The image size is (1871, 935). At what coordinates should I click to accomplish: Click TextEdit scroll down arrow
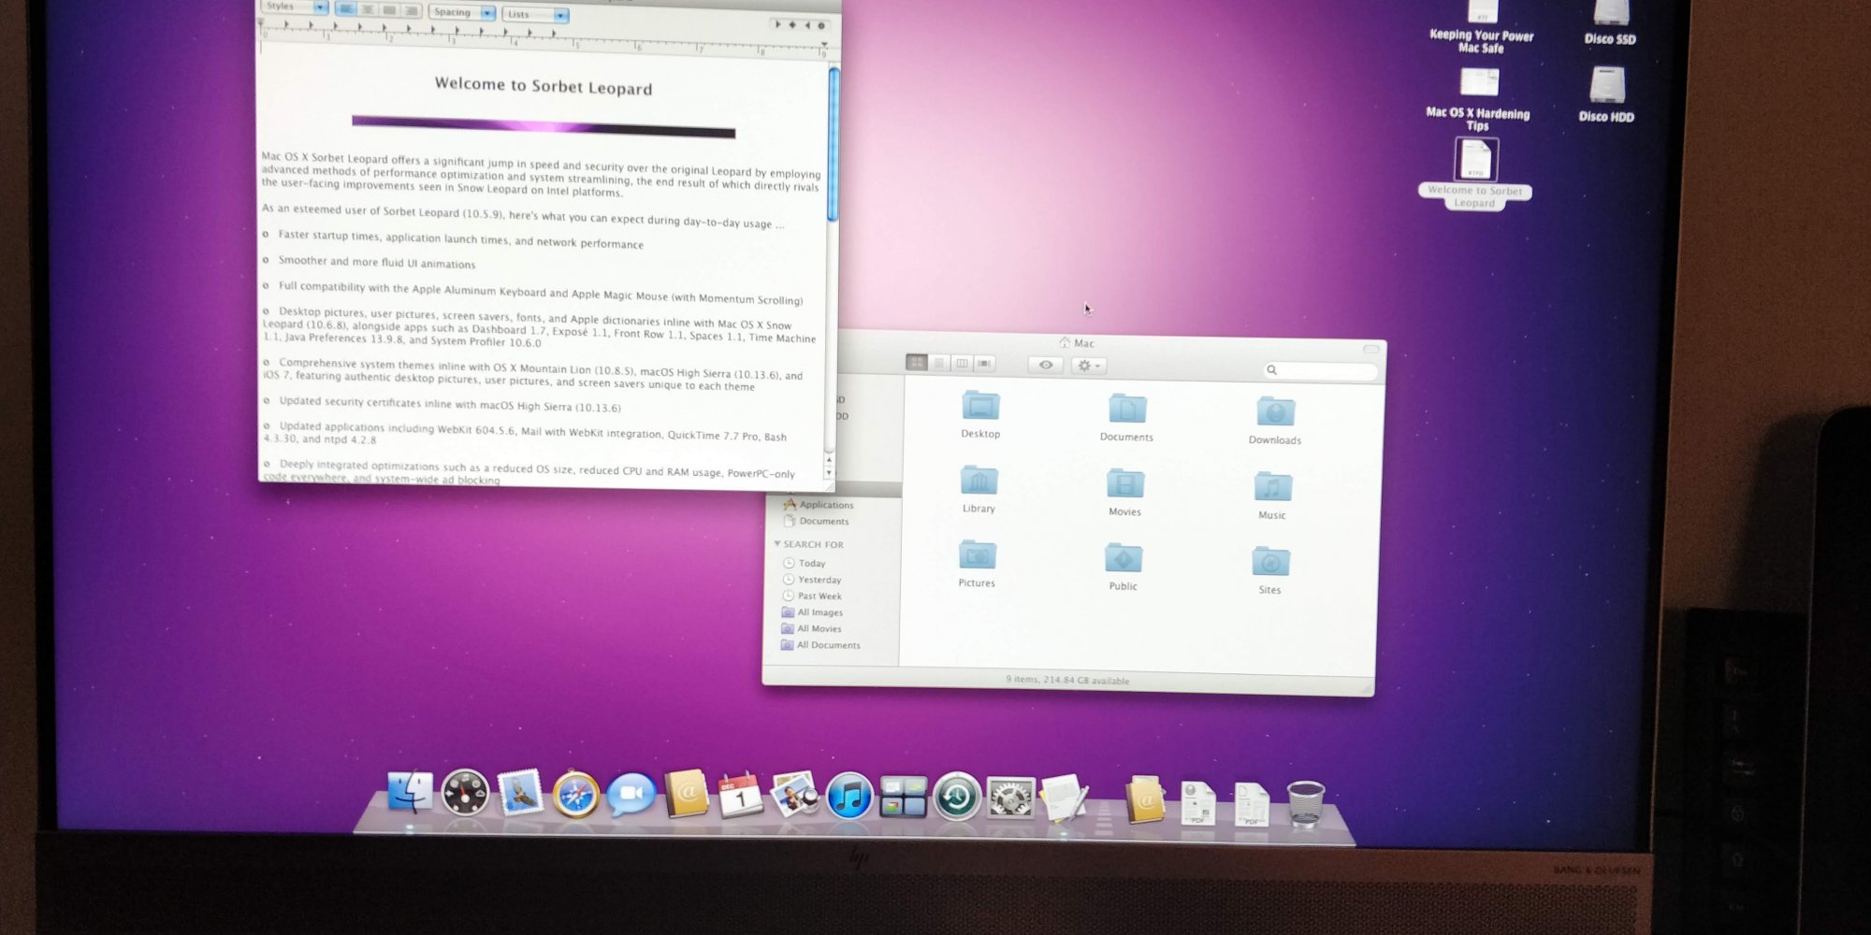828,473
